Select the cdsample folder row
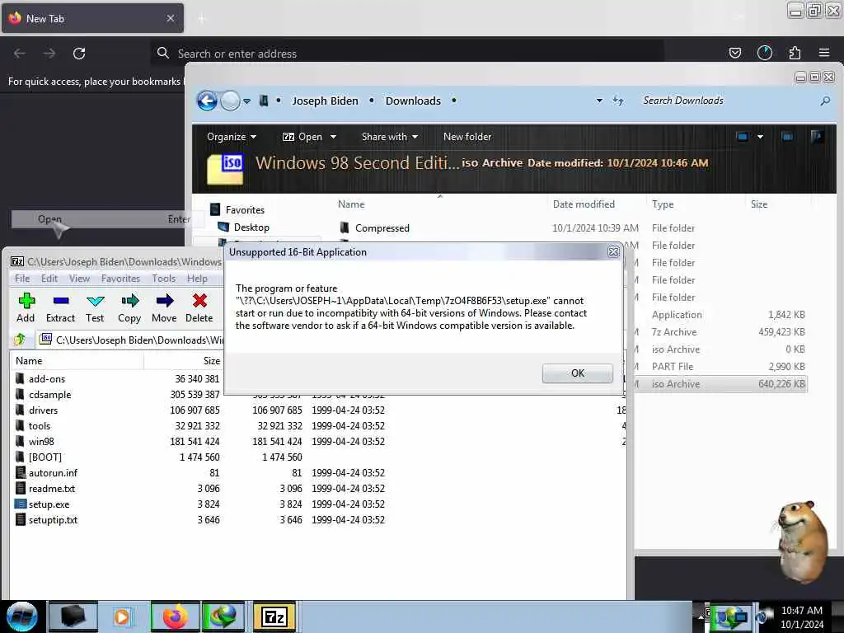Image resolution: width=844 pixels, height=633 pixels. [x=49, y=395]
